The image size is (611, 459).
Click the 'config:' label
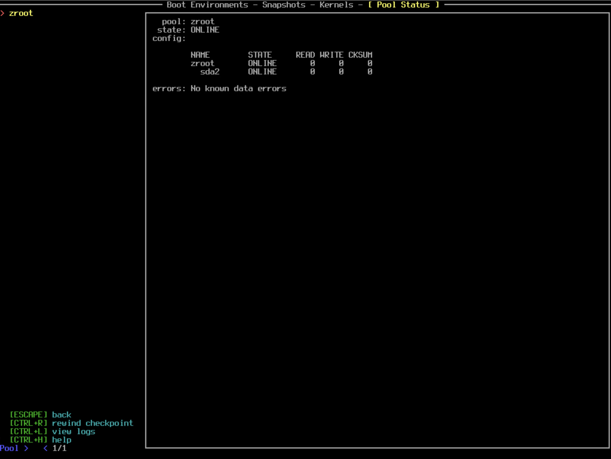[169, 38]
